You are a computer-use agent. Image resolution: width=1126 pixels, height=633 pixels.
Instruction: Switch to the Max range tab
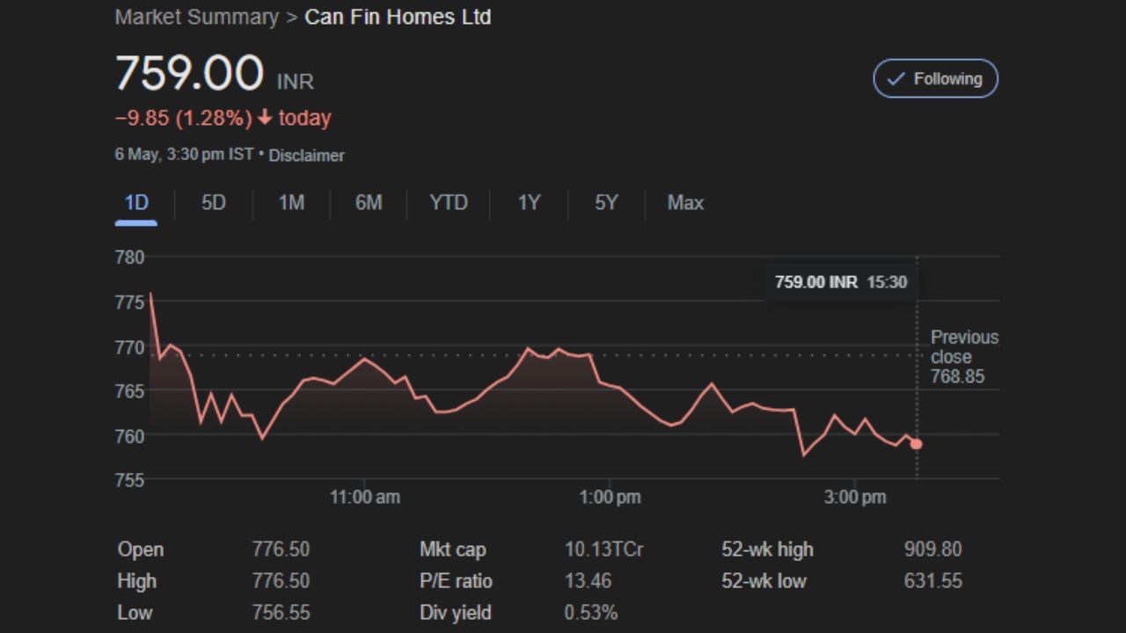pos(685,203)
